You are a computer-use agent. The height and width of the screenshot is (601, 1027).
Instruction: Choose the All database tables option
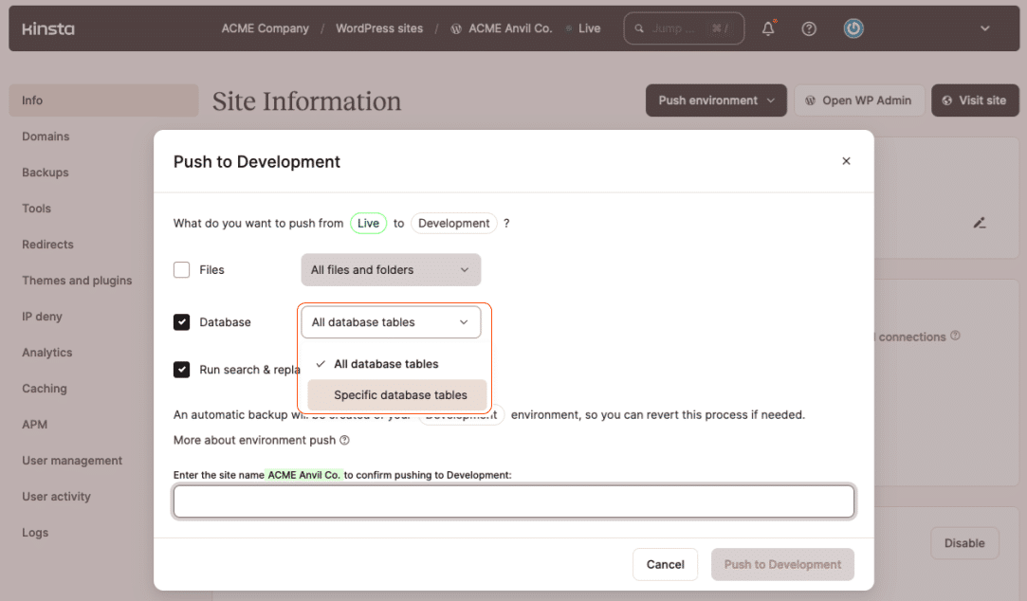click(386, 364)
